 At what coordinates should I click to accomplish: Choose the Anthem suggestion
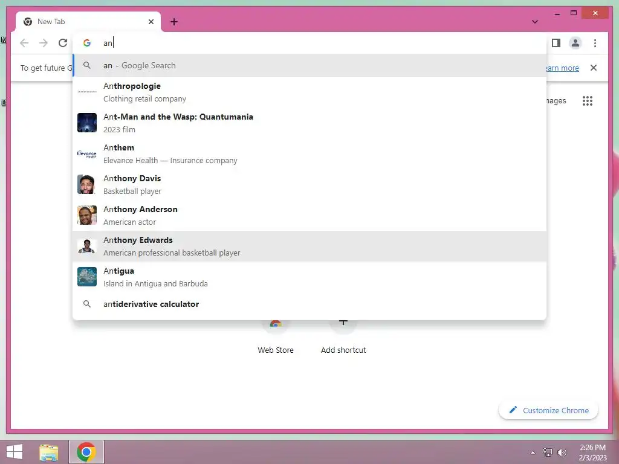(309, 153)
